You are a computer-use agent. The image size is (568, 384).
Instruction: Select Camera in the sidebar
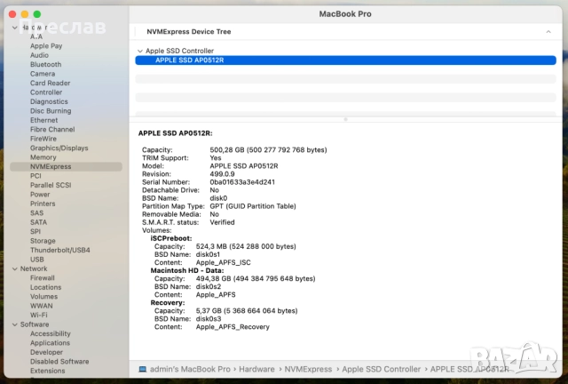(x=43, y=74)
